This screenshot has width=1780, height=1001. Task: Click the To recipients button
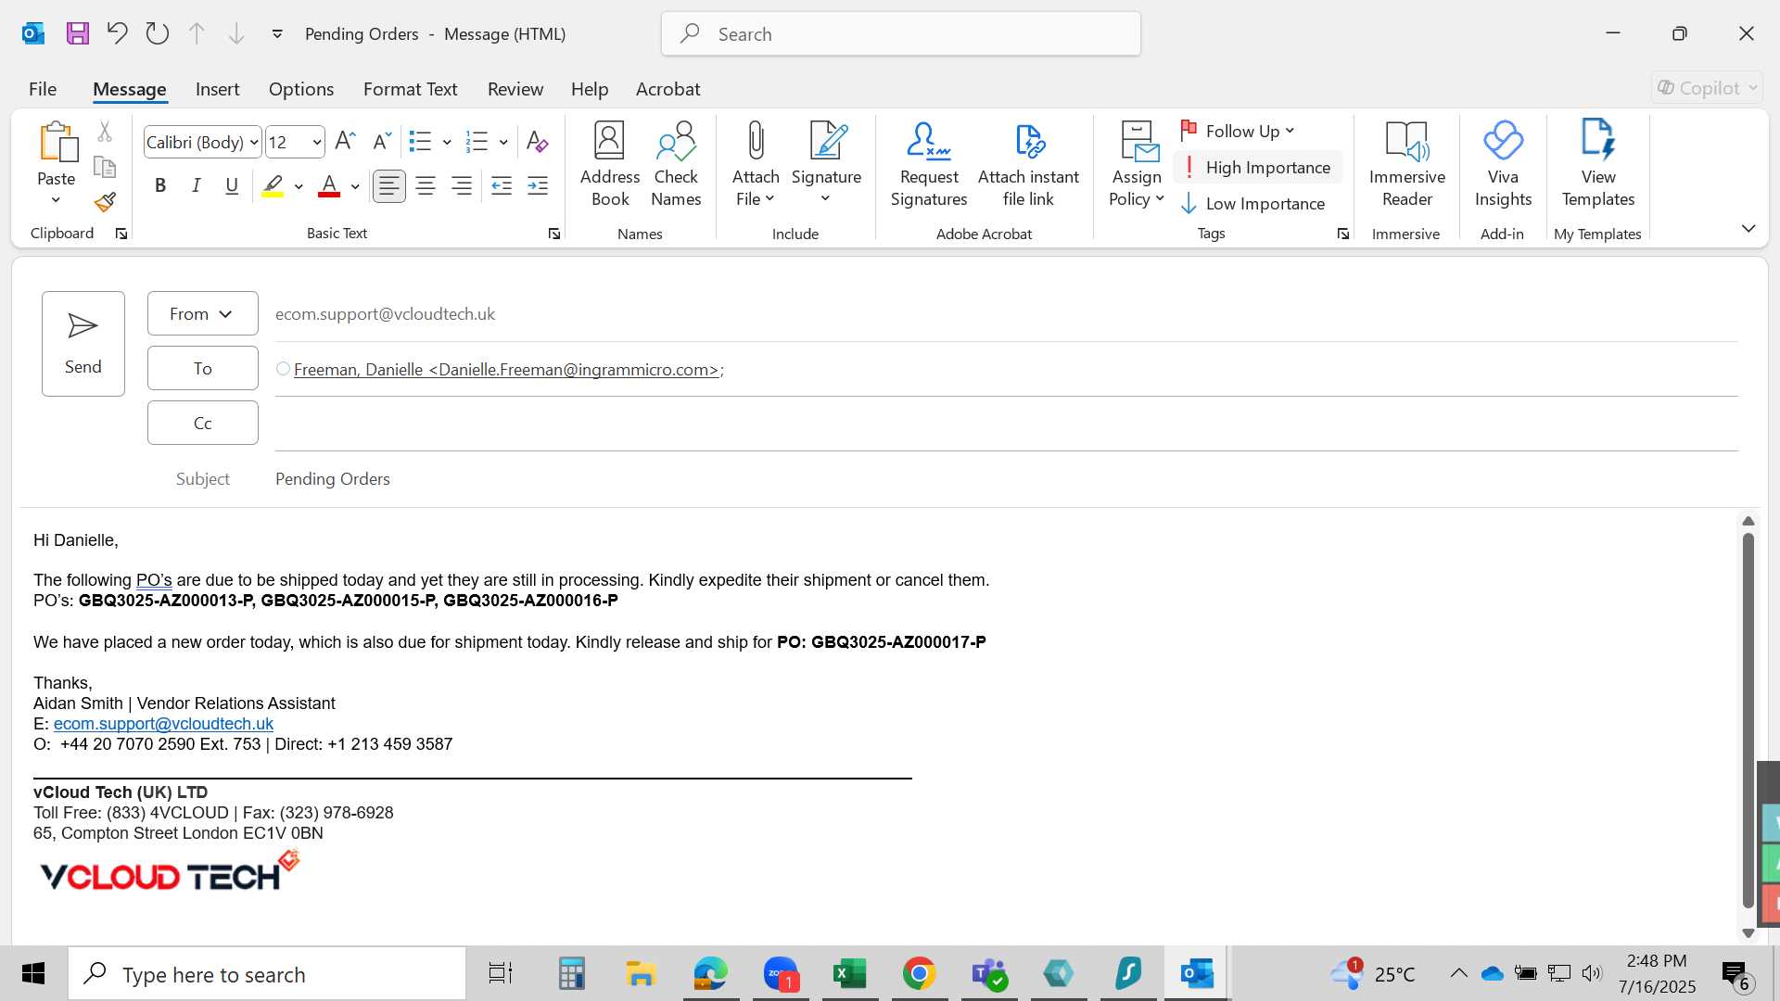point(203,368)
